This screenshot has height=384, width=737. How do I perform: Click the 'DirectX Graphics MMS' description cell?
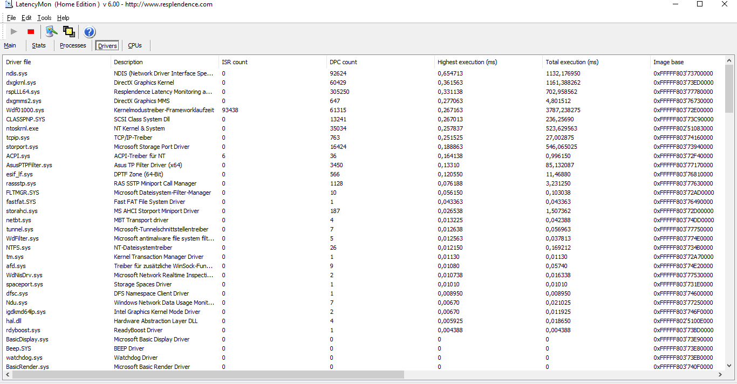tap(142, 101)
